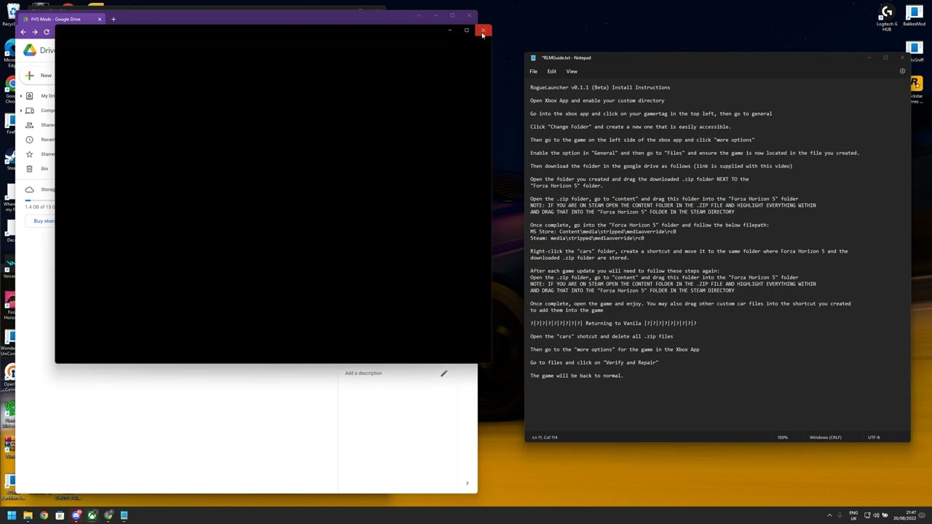The width and height of the screenshot is (932, 524).
Task: Open Microsoft Store from taskbar
Action: (x=60, y=515)
